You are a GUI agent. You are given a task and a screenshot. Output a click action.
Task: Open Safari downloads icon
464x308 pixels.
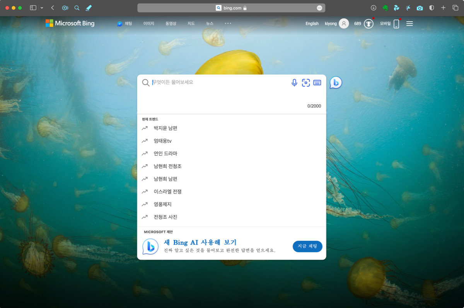(x=373, y=8)
